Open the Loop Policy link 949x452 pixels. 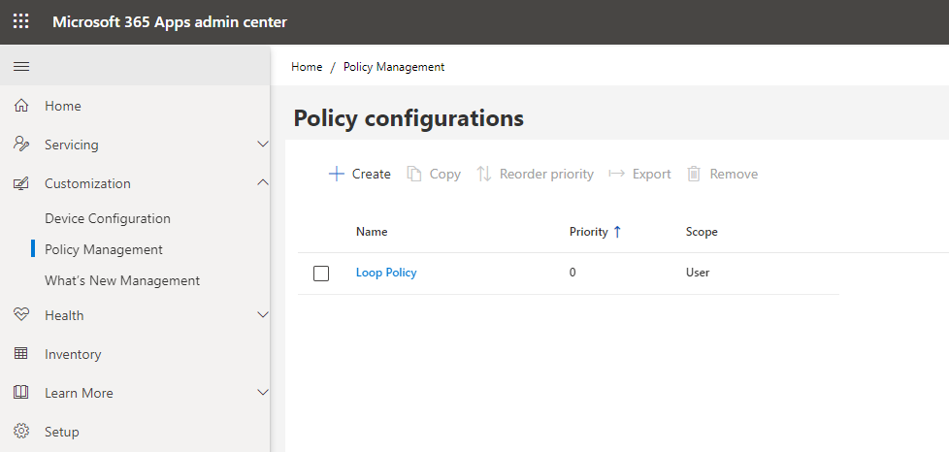(386, 273)
